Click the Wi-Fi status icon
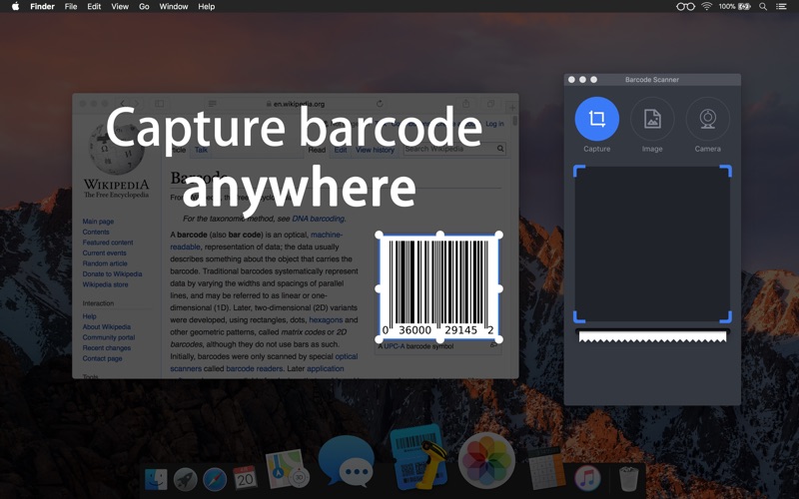This screenshot has height=499, width=799. [x=706, y=6]
